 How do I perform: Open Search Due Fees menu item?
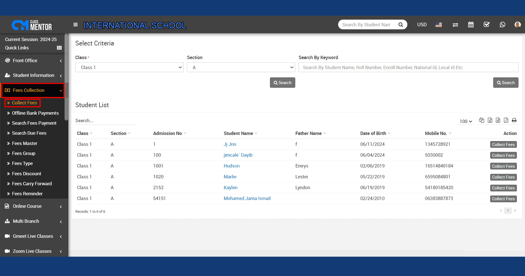(29, 133)
